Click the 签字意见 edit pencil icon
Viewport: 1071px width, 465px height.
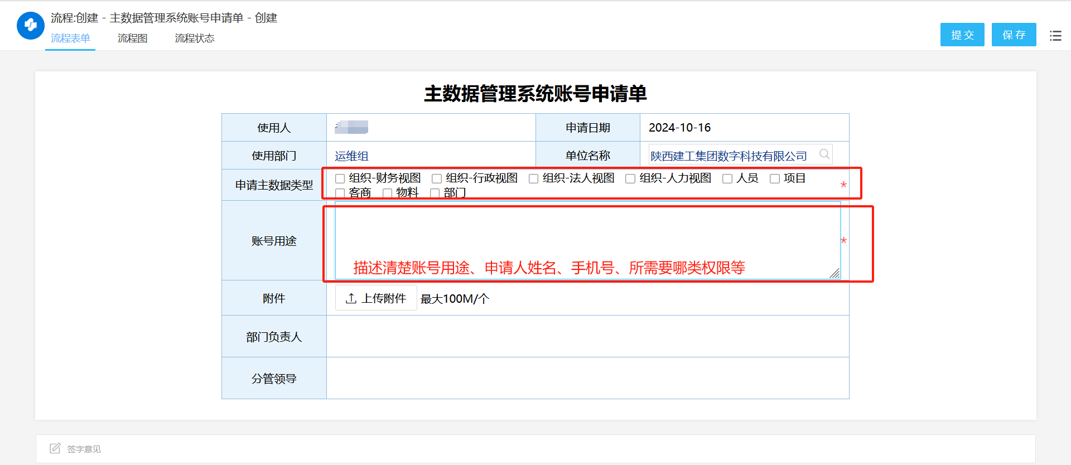55,448
